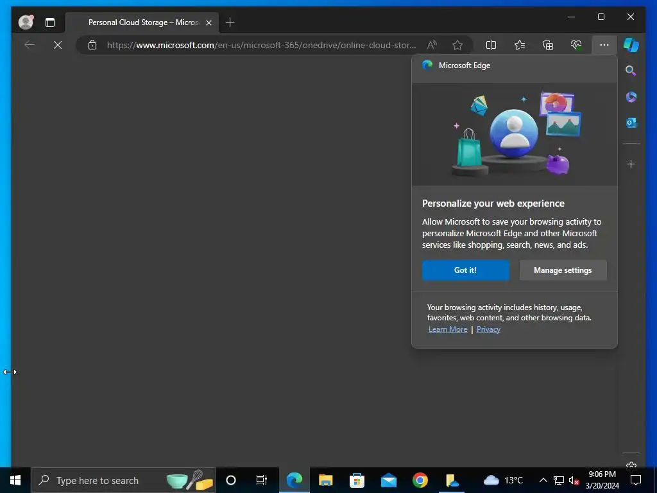Show hidden system tray icons

click(543, 480)
